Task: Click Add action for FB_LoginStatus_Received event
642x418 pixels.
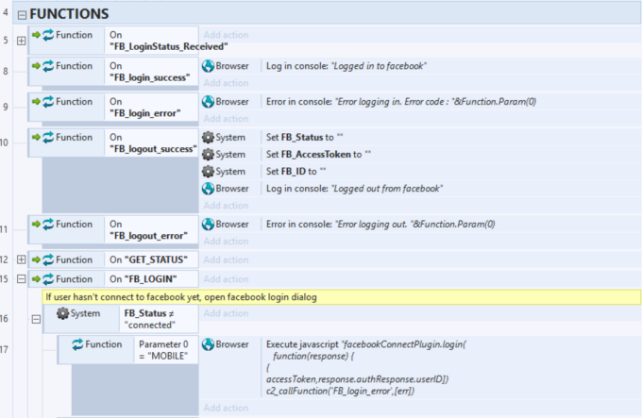Action: [x=226, y=35]
